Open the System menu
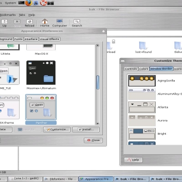 point(10,3)
